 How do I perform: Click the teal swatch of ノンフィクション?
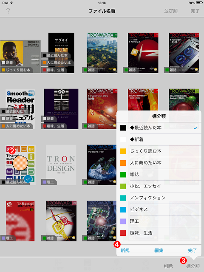coord(123,198)
